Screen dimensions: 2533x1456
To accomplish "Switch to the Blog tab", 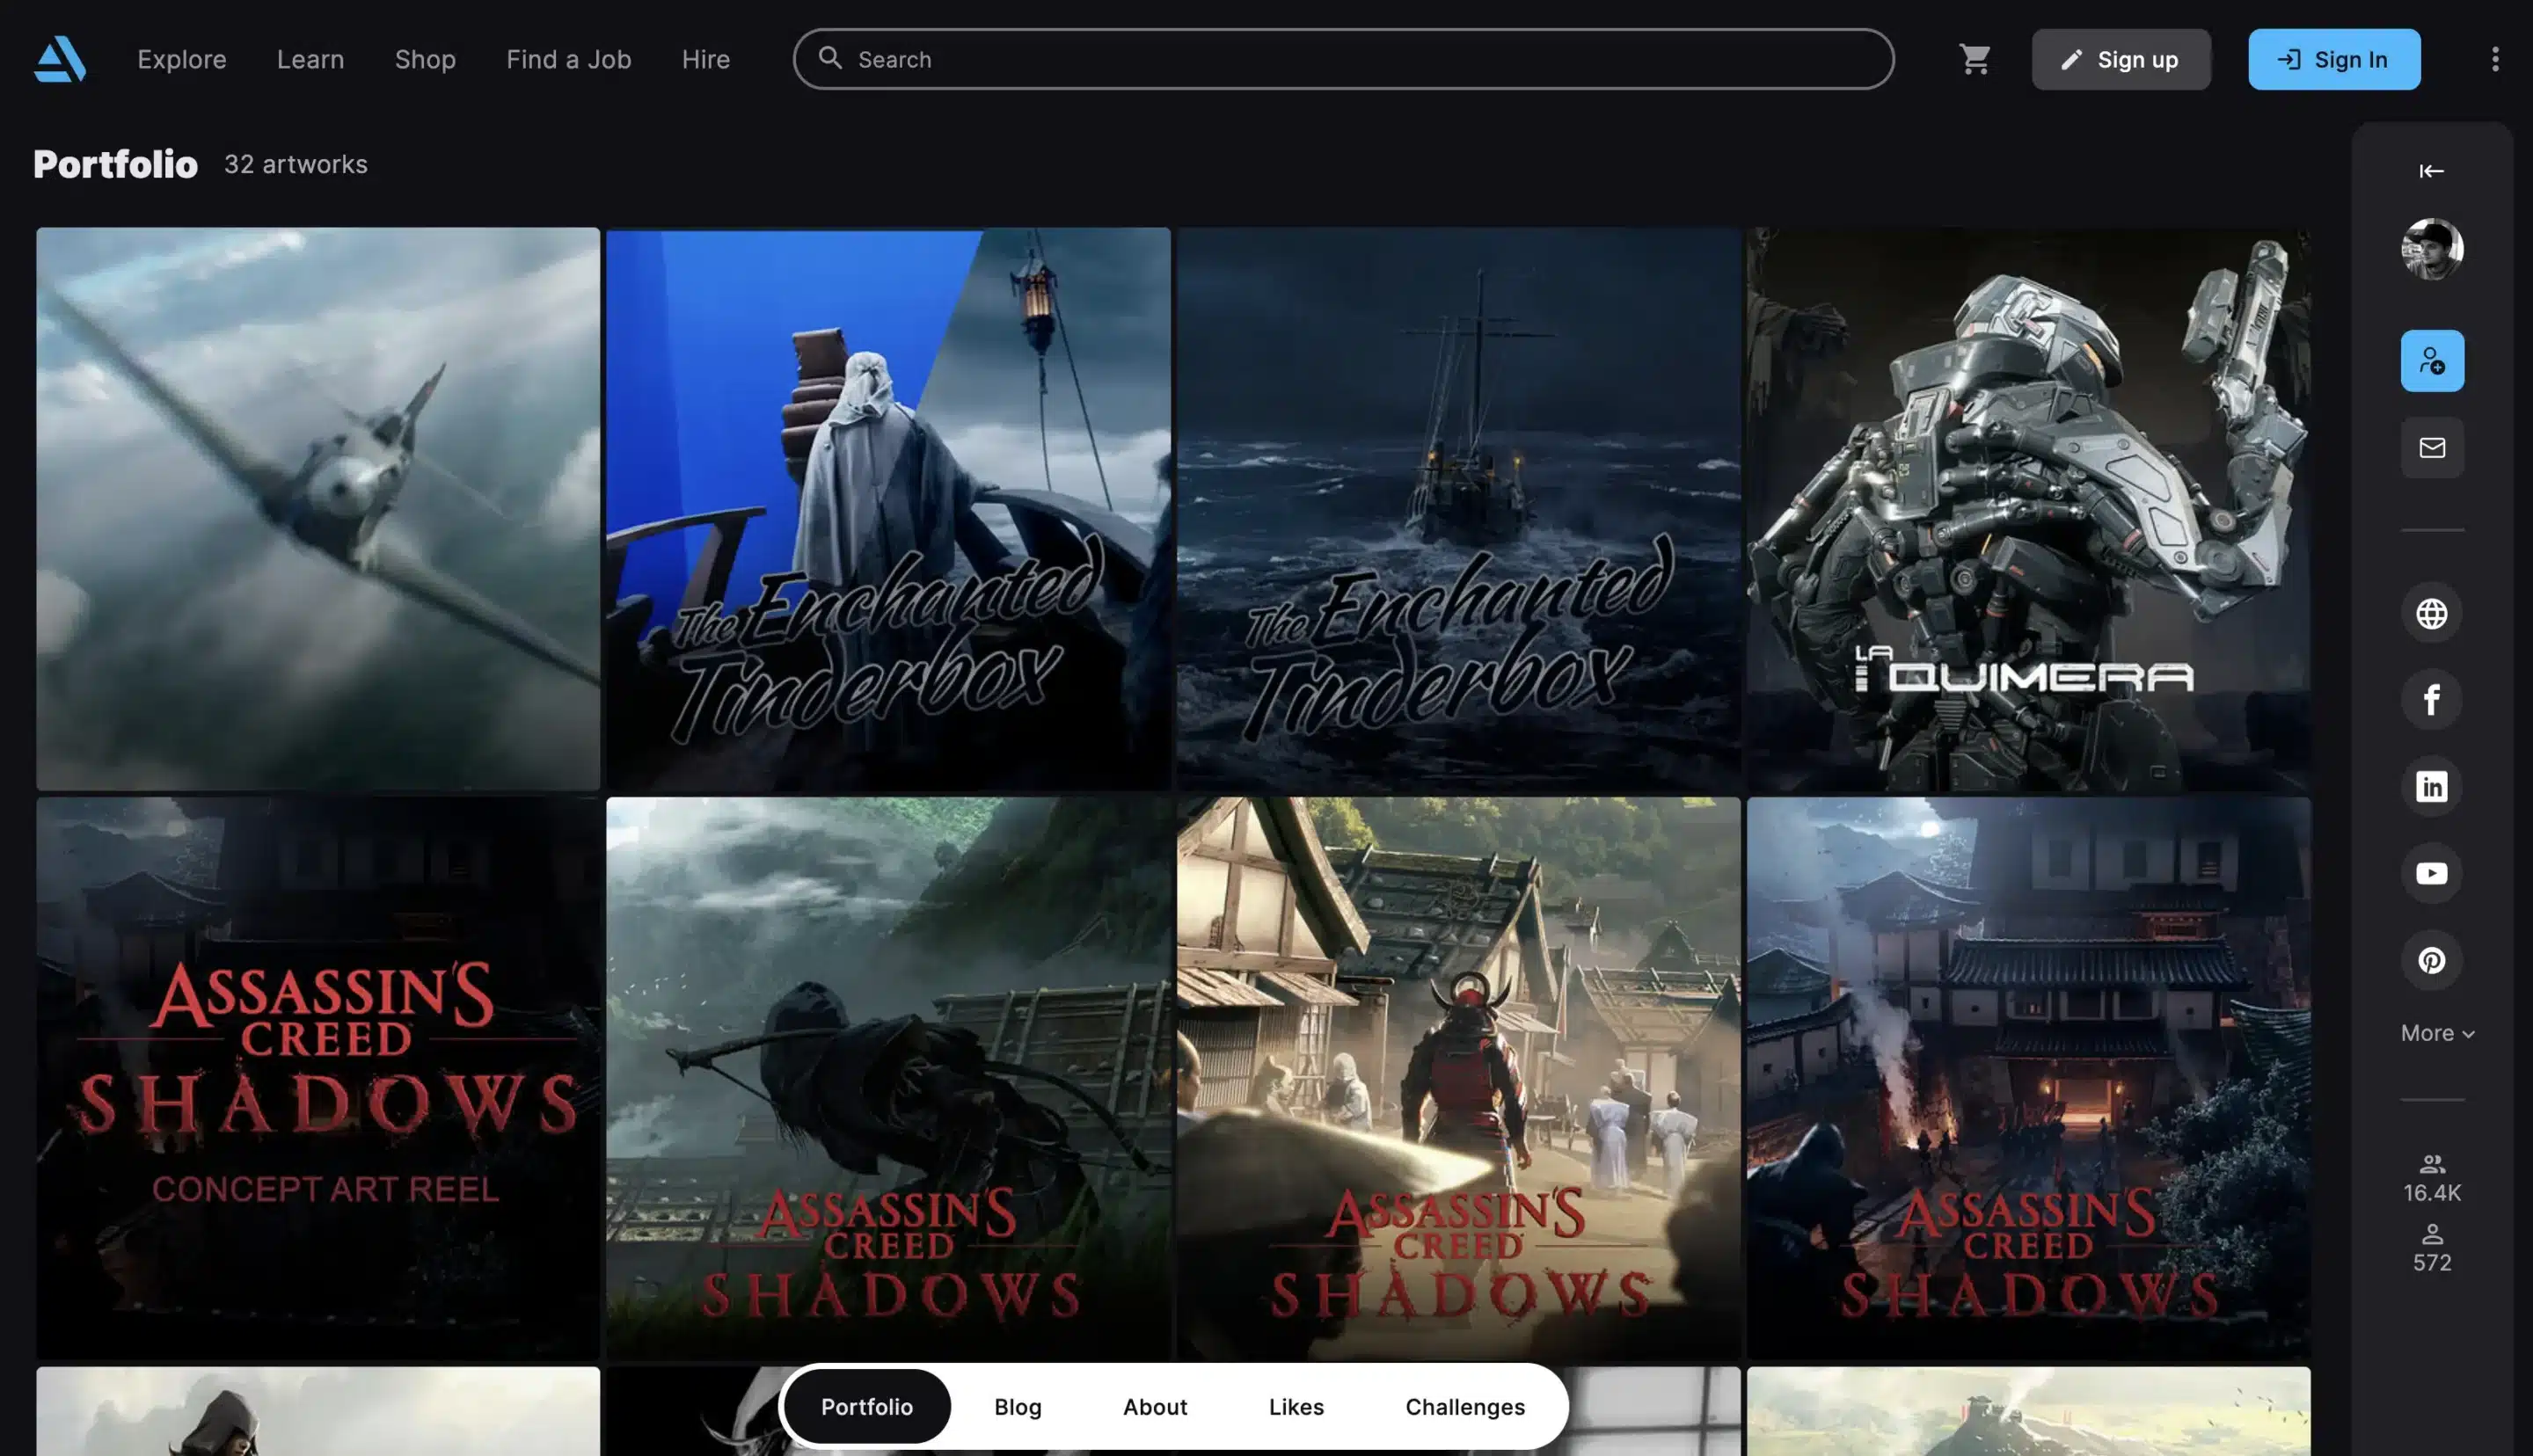I will (1016, 1406).
